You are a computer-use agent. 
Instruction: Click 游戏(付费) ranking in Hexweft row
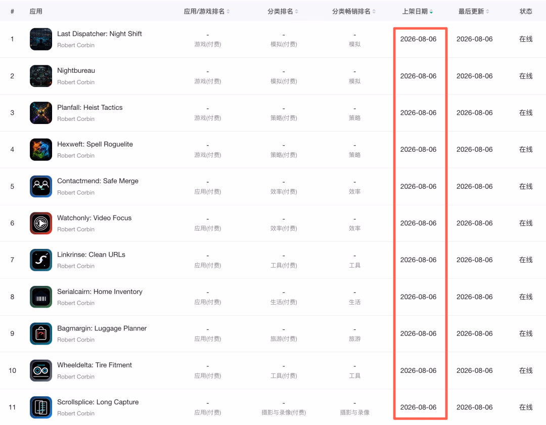click(x=208, y=155)
